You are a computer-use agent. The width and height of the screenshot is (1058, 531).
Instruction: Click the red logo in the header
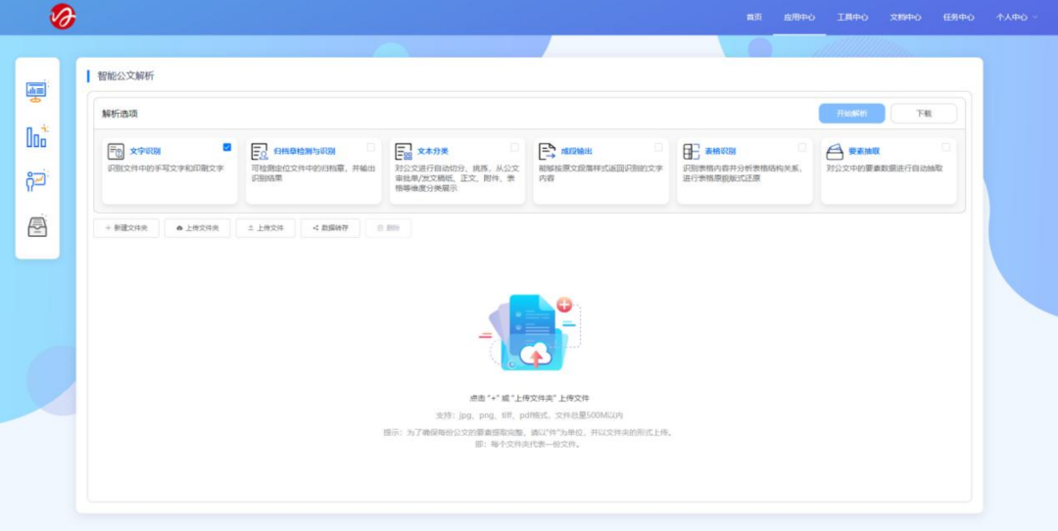click(x=63, y=17)
